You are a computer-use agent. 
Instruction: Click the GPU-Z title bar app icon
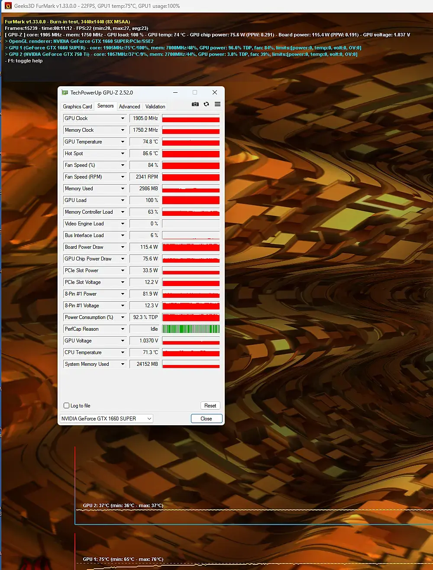(x=65, y=92)
